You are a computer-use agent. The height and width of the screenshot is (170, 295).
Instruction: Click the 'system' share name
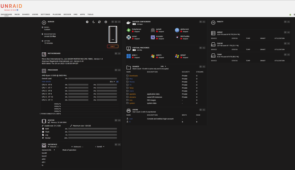pyautogui.click(x=132, y=103)
